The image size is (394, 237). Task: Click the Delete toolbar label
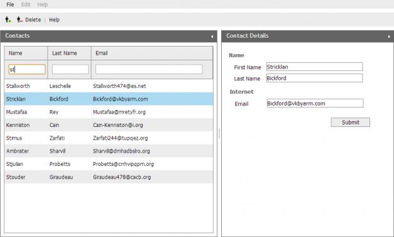coord(33,19)
